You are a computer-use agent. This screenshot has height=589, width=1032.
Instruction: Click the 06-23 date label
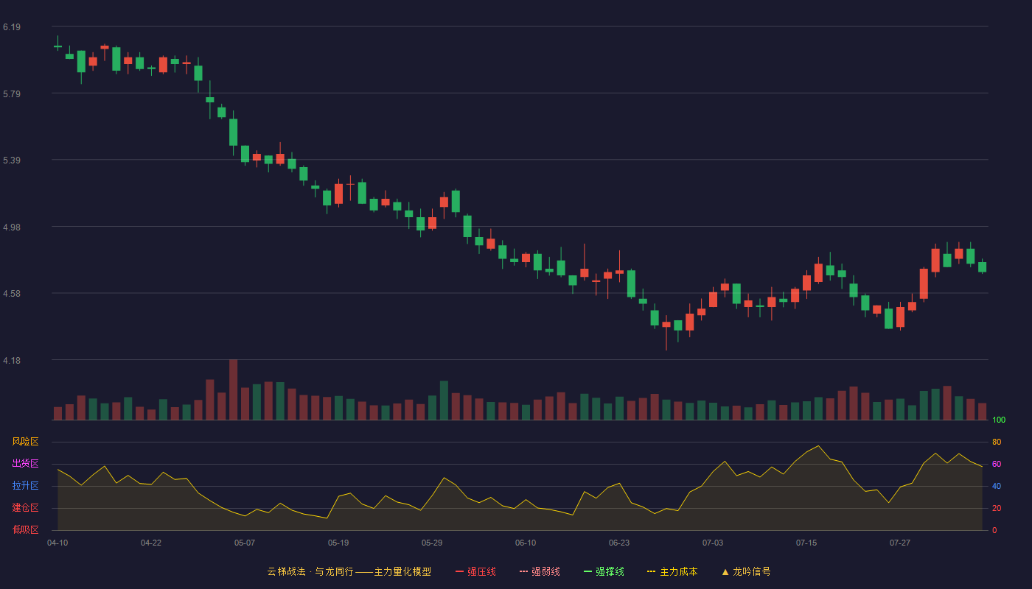point(619,543)
